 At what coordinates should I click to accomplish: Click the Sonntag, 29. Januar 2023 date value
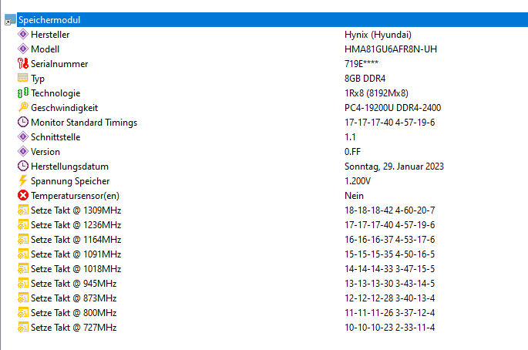point(394,167)
